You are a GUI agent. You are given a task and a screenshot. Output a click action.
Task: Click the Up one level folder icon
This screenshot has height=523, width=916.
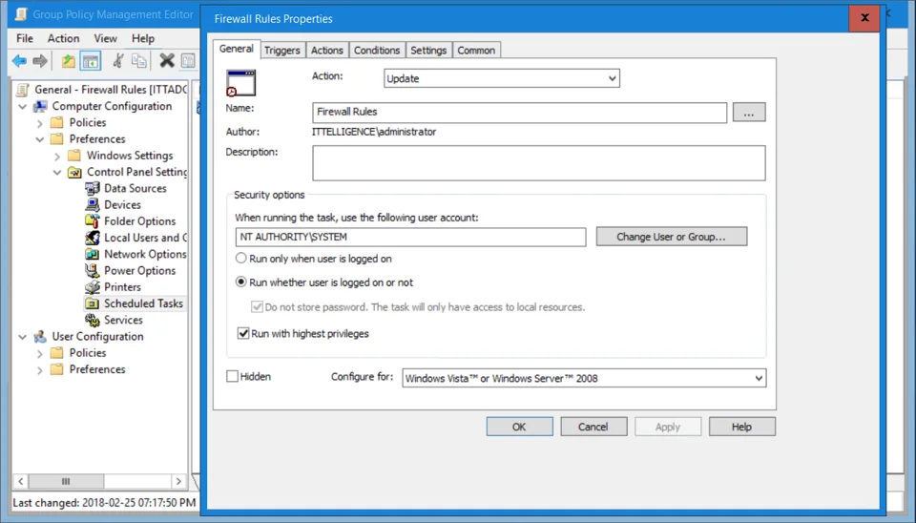coord(69,61)
